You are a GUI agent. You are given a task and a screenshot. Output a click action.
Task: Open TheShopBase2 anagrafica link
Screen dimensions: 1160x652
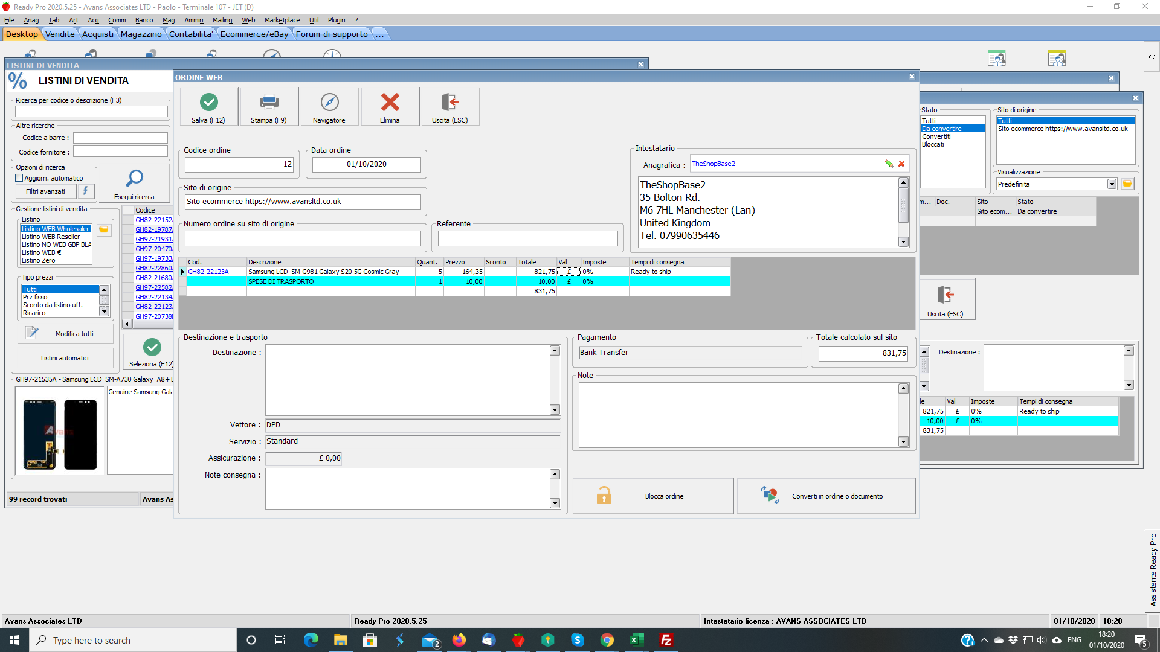coord(714,164)
